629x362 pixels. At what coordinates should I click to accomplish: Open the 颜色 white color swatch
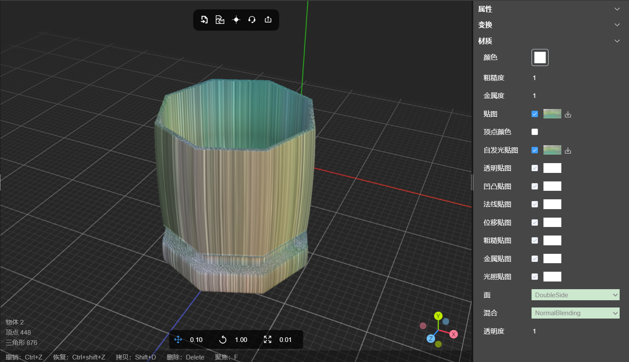540,57
